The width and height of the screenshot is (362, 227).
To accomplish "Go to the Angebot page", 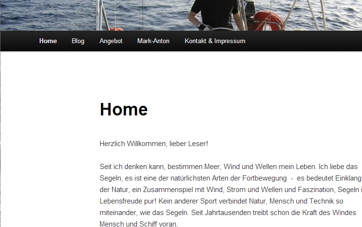I will pyautogui.click(x=111, y=41).
